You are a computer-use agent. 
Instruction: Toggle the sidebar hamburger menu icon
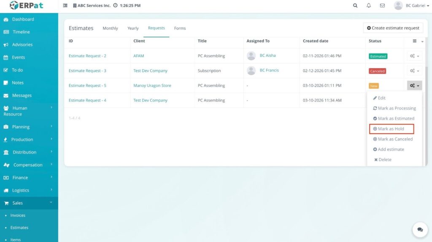tap(65, 6)
